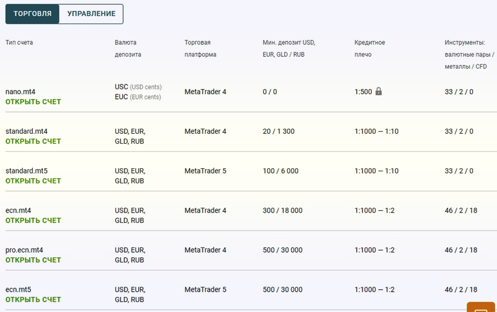Switch to the ТОРГОВЛЯ tab
The image size is (497, 312).
tap(32, 14)
